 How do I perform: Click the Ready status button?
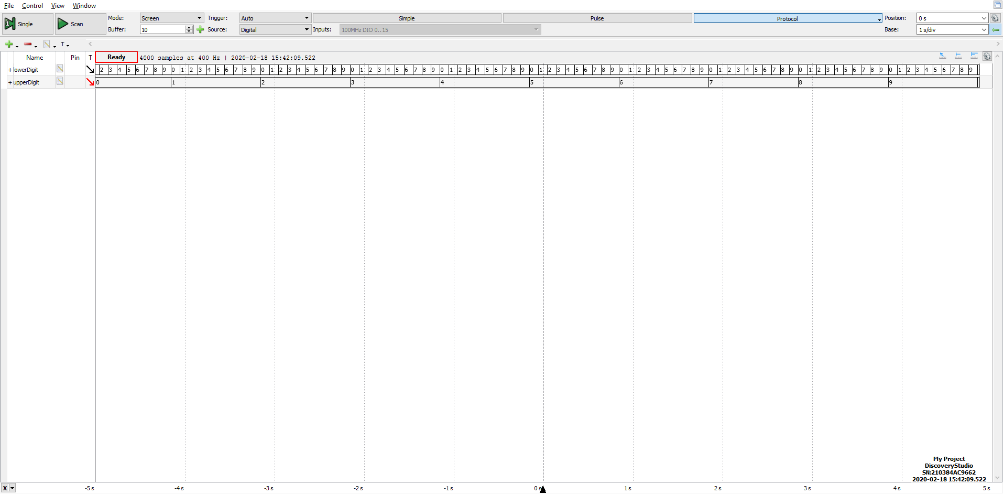coord(116,57)
